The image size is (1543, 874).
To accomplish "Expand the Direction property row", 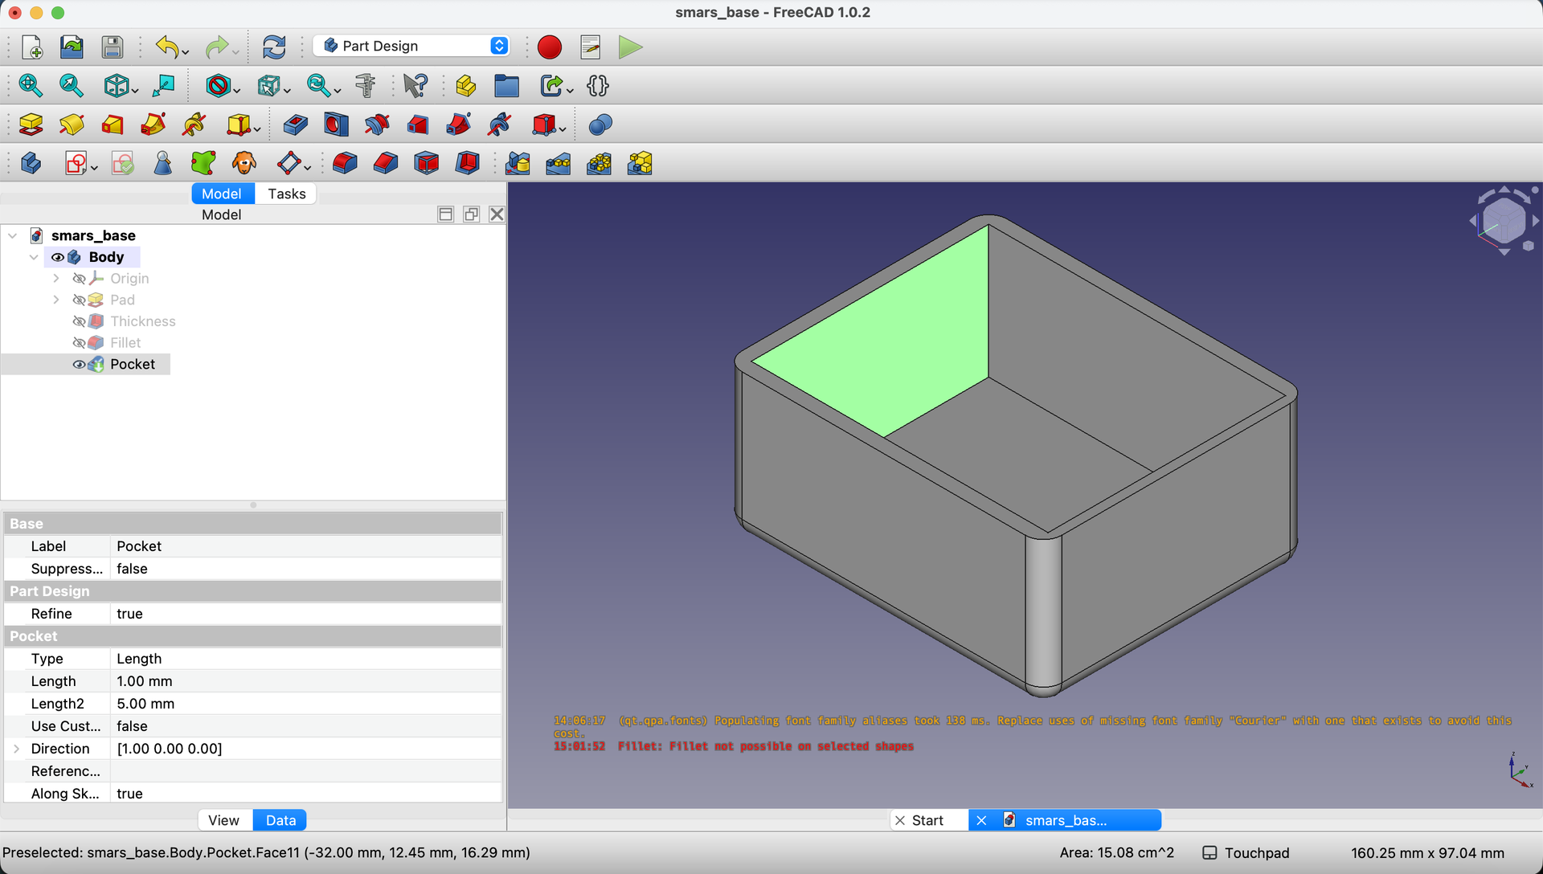I will 16,749.
